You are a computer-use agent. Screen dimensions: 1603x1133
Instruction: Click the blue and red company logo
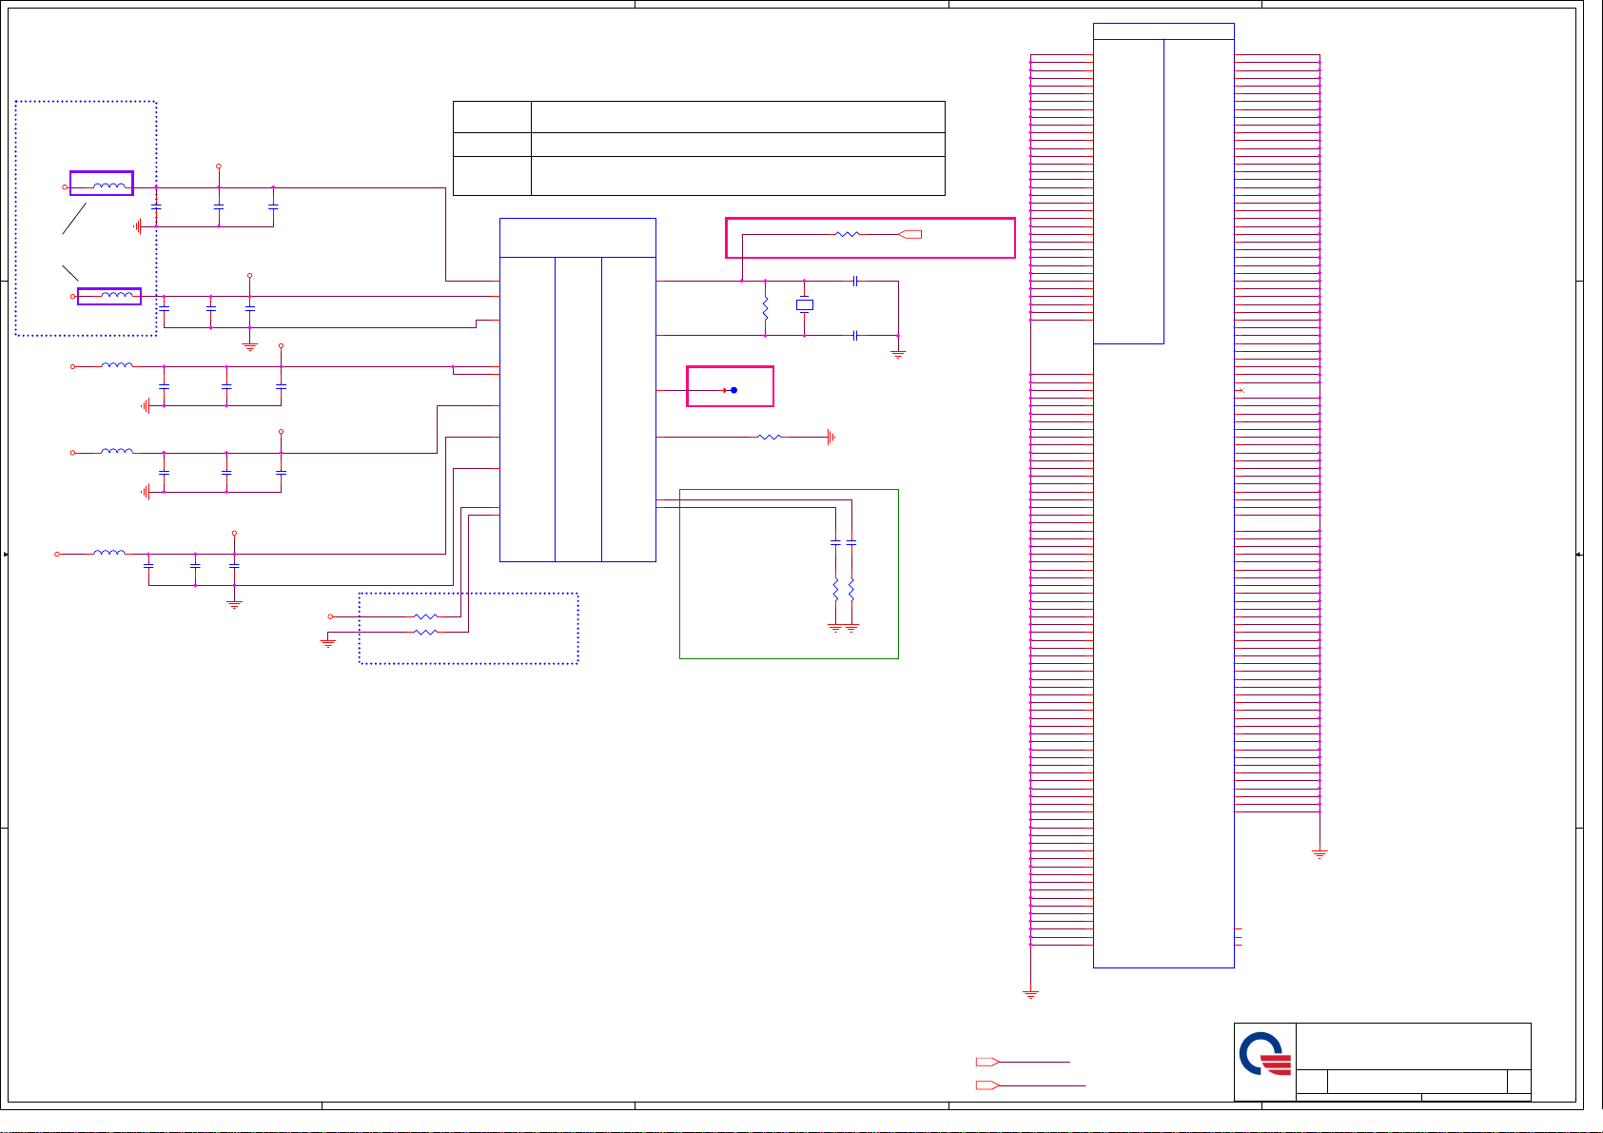pos(1265,1054)
